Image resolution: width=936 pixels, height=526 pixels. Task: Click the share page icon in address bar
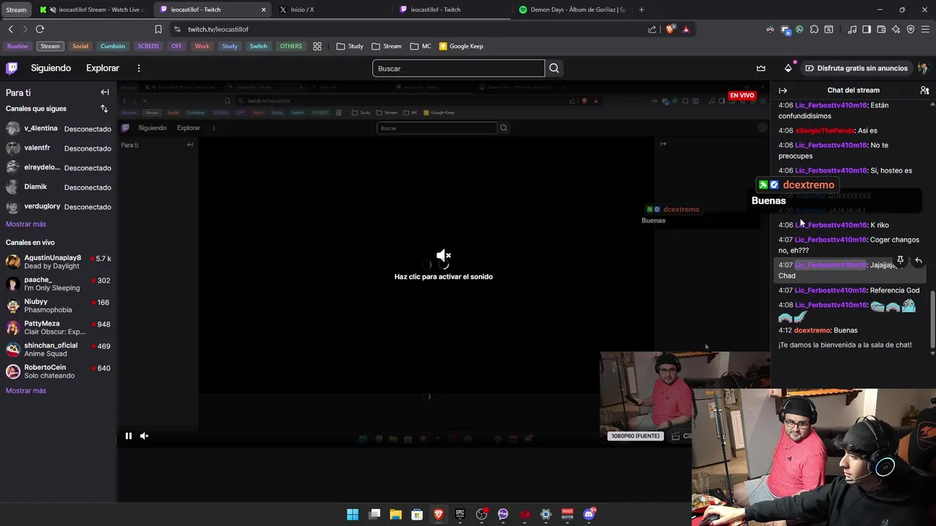tap(652, 29)
